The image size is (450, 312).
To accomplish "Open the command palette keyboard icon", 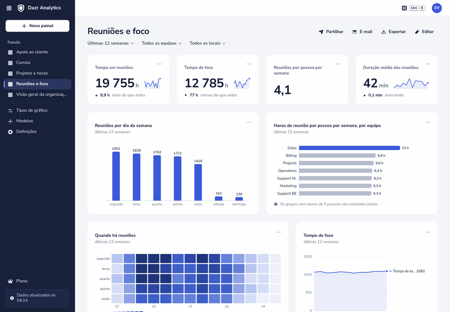I will (x=404, y=8).
